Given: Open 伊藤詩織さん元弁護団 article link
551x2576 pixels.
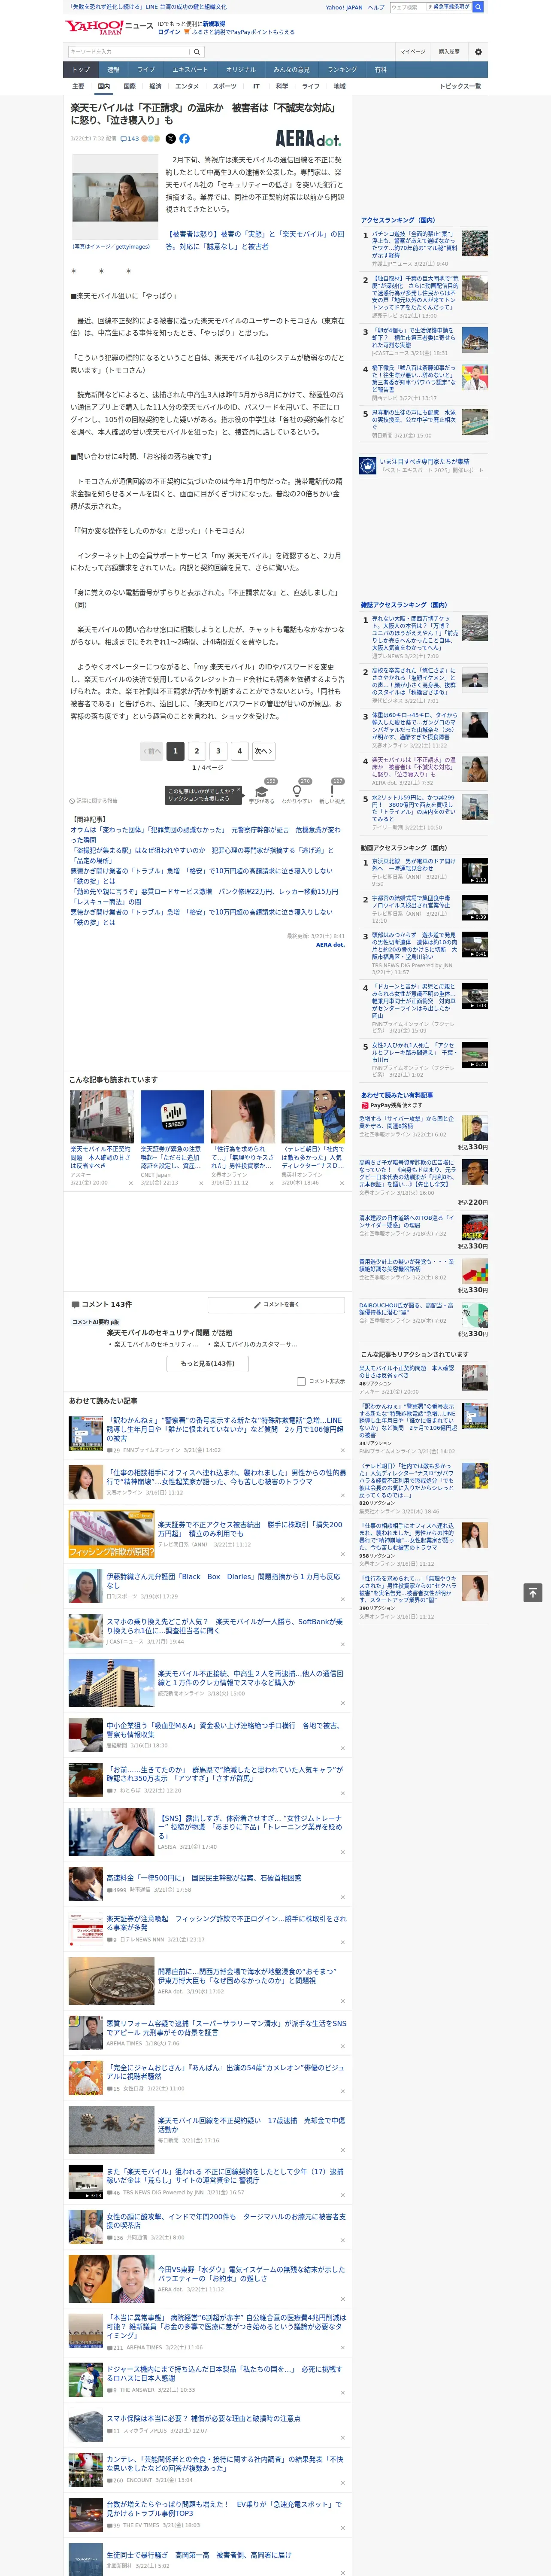Looking at the screenshot, I should pos(223,1580).
